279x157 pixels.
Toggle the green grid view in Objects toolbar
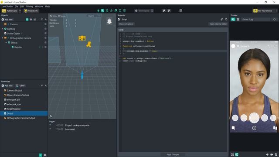(x=27, y=19)
